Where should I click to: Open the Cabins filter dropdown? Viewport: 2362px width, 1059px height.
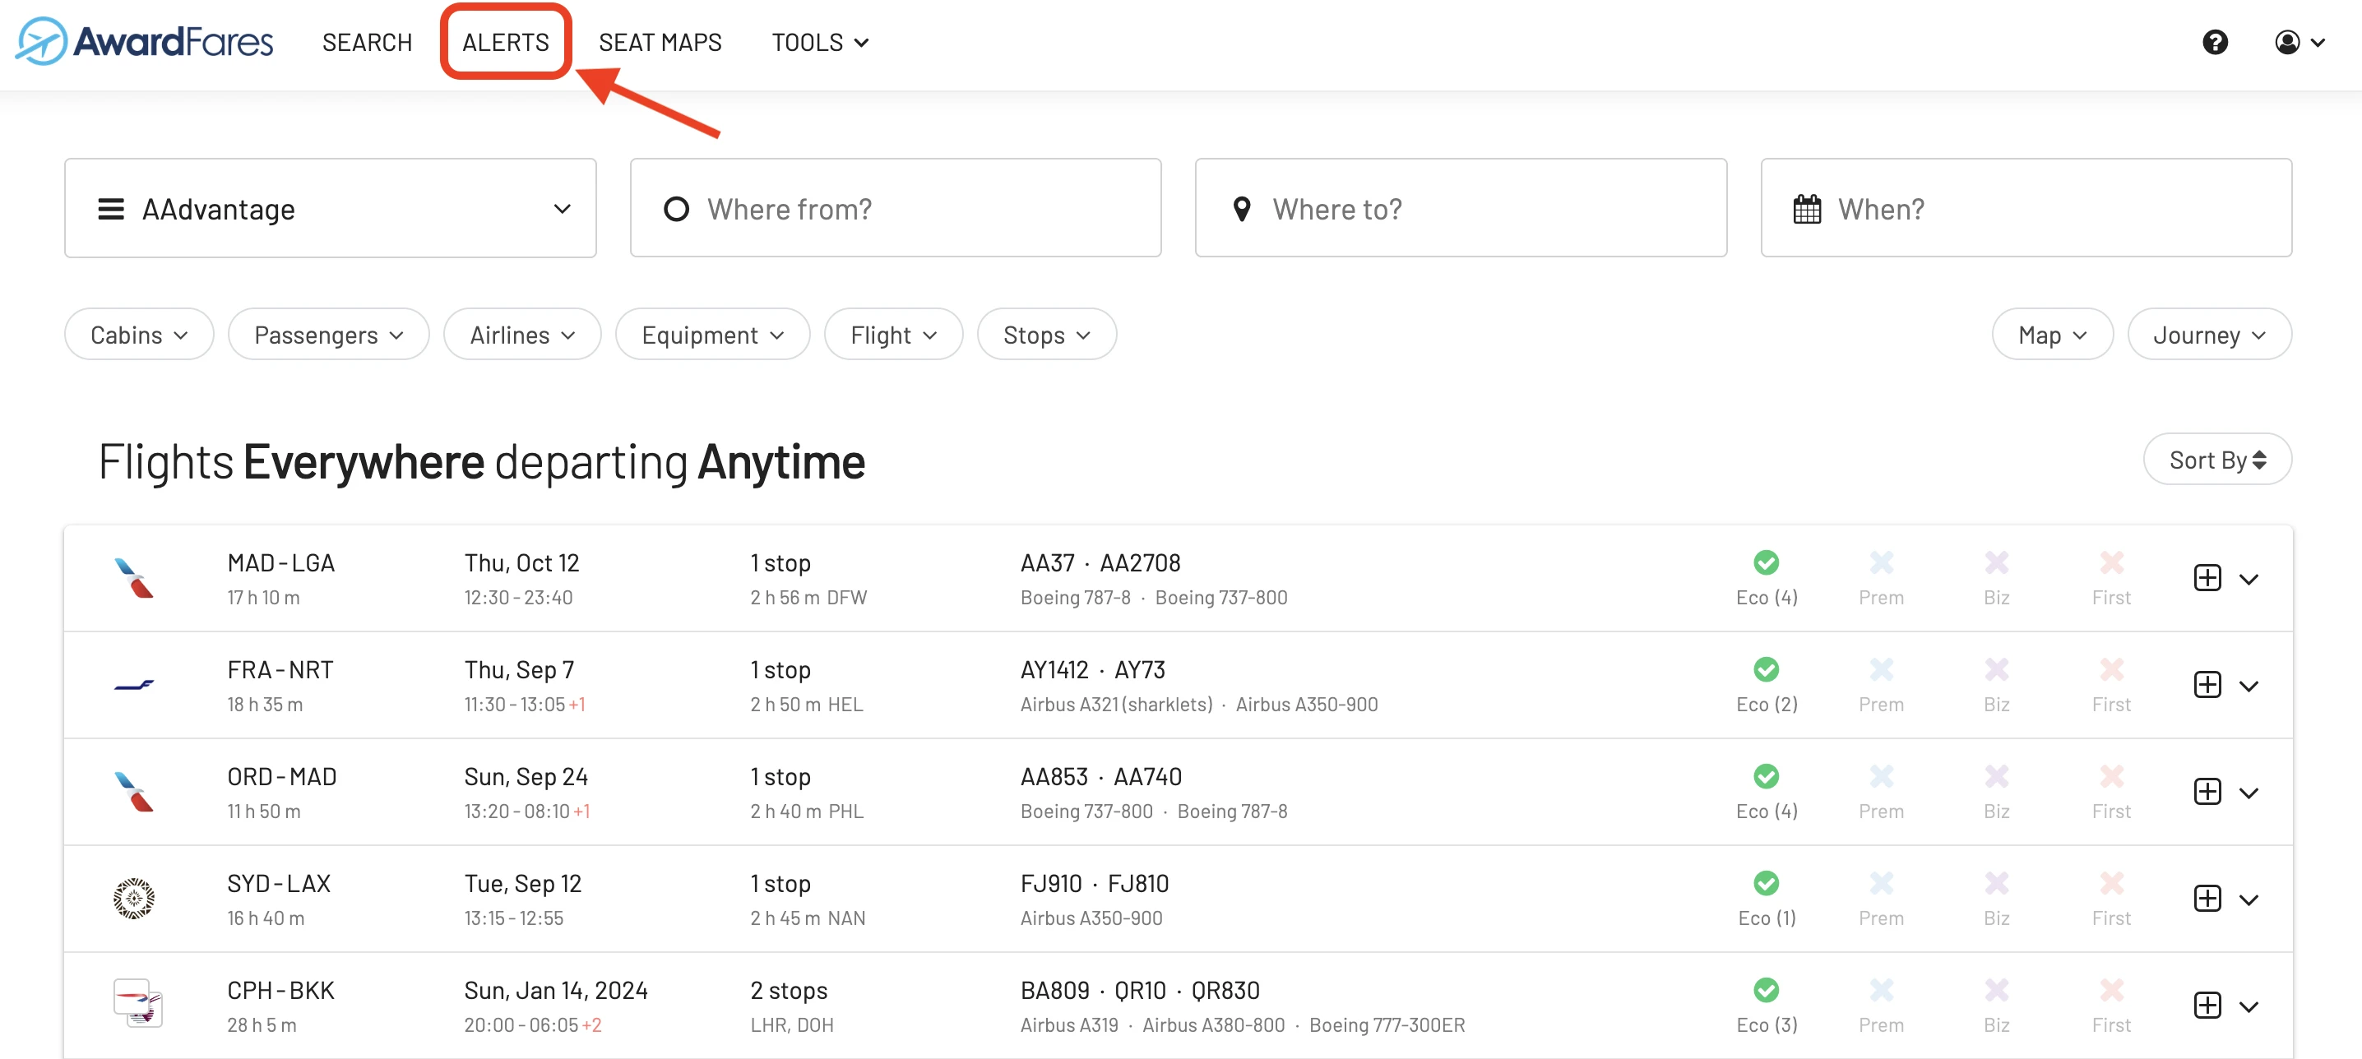point(139,335)
